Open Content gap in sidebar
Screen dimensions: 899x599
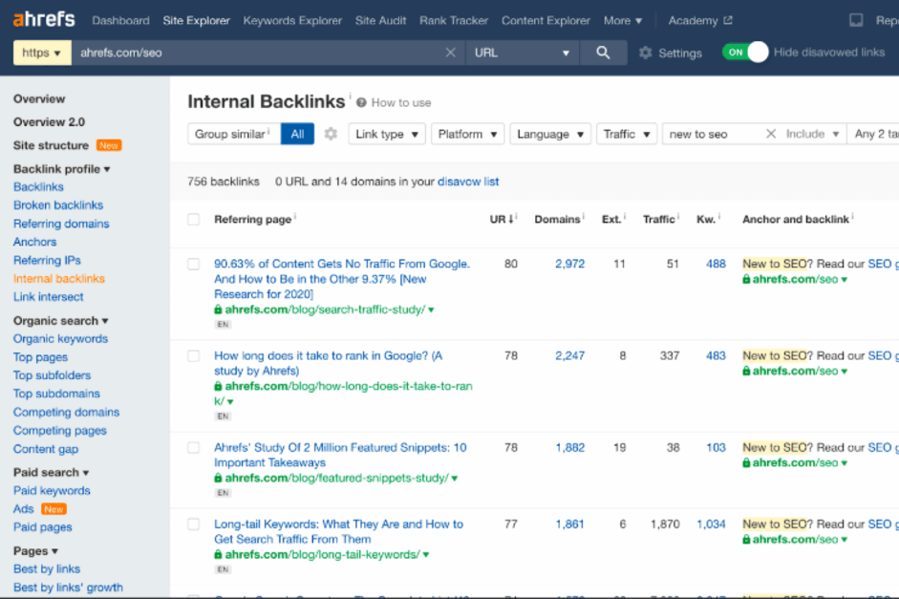[x=46, y=449]
